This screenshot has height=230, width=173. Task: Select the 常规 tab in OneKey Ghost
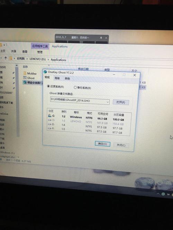pos(47,77)
